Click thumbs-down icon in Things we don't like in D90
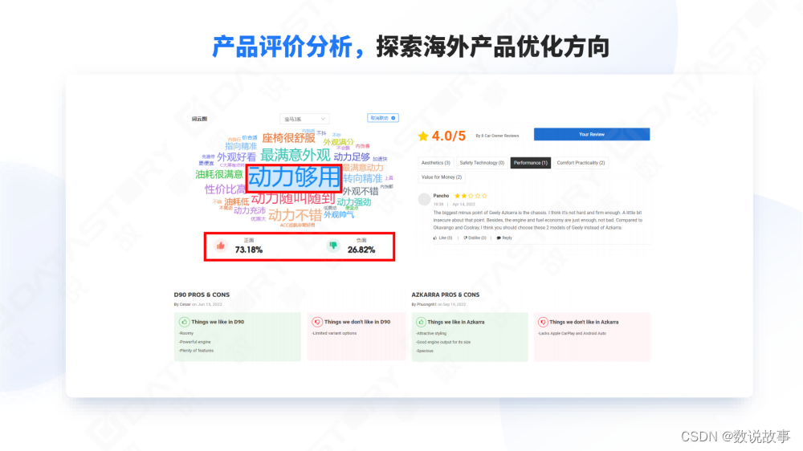Viewport: 803px width, 451px height. point(317,322)
